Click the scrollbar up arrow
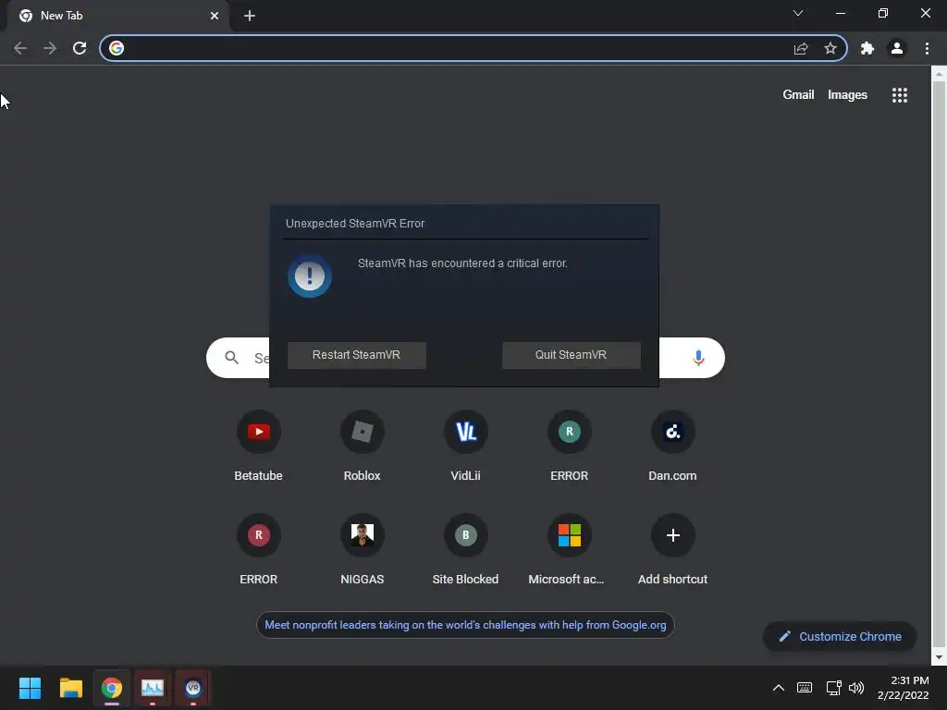Image resolution: width=947 pixels, height=710 pixels. tap(939, 74)
